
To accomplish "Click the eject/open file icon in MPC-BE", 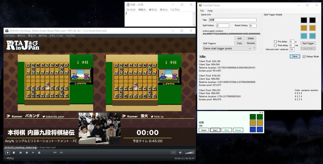I will point(39,153).
